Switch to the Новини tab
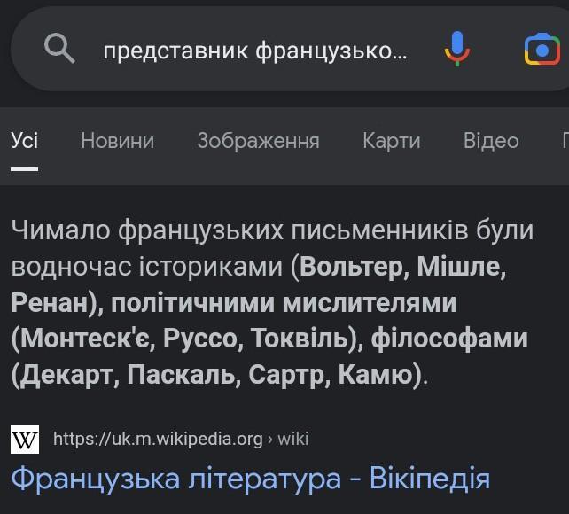This screenshot has width=569, height=514. coord(117,141)
